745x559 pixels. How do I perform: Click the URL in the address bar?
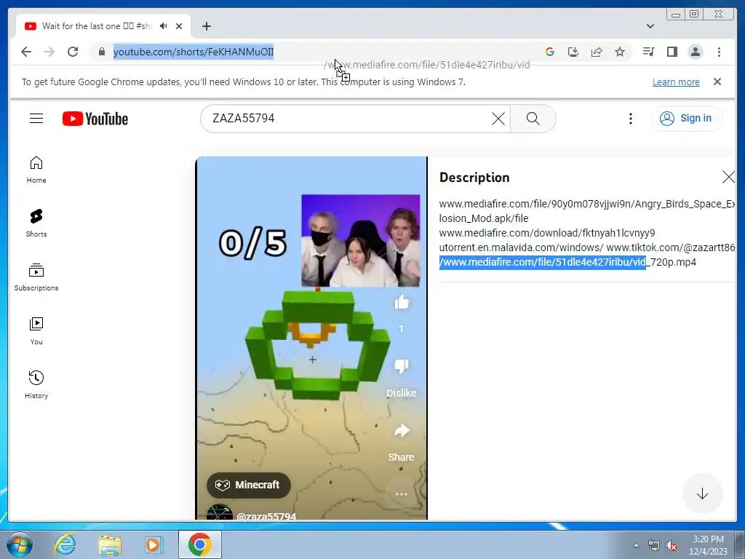[x=194, y=52]
